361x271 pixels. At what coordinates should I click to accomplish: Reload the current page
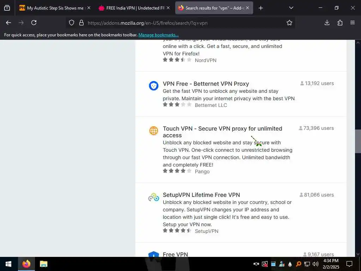[x=34, y=23]
